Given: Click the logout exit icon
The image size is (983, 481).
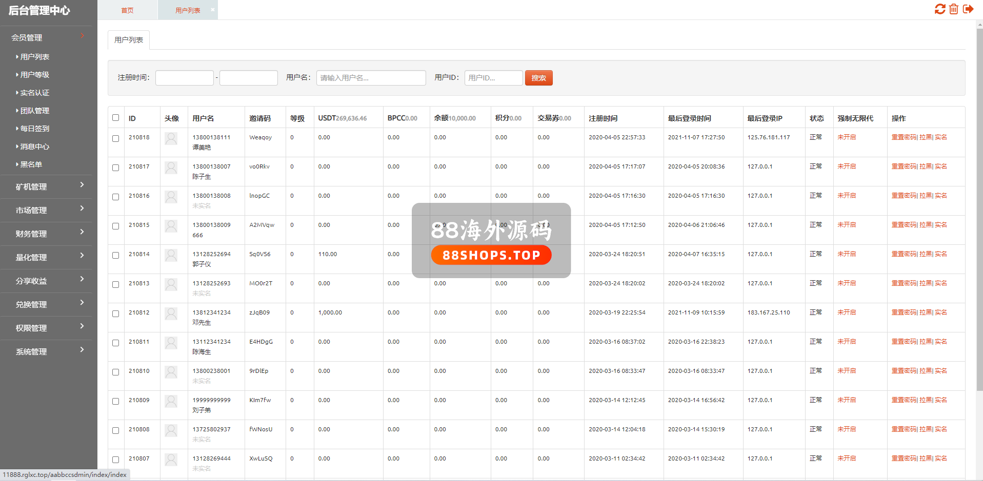Looking at the screenshot, I should tap(968, 9).
